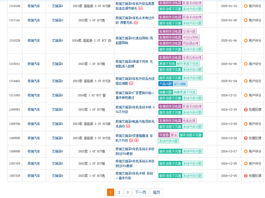Screen dimensions: 265x198
Task: Click the red feedback icon for complaint 1309505
Action: 246,138
